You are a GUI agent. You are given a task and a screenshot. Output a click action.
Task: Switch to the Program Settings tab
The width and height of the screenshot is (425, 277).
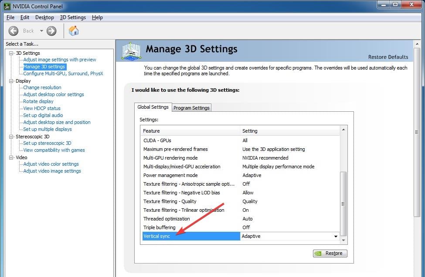(192, 108)
